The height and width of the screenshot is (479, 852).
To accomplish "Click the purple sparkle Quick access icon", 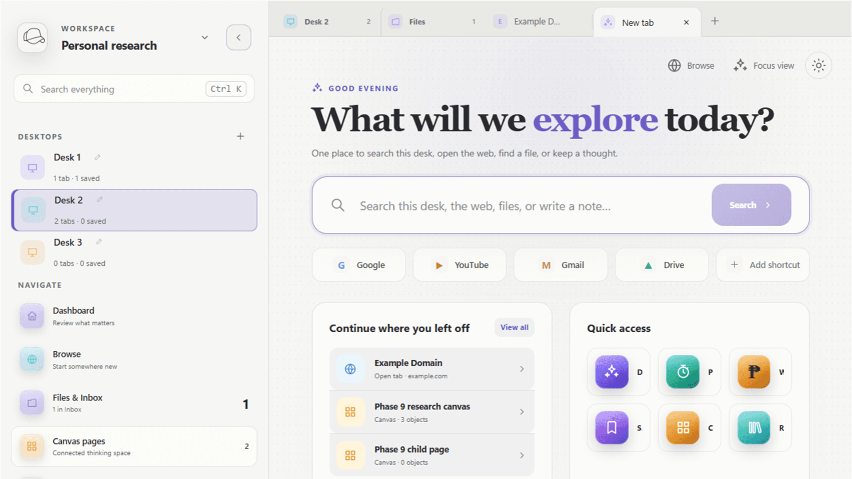I will 611,372.
